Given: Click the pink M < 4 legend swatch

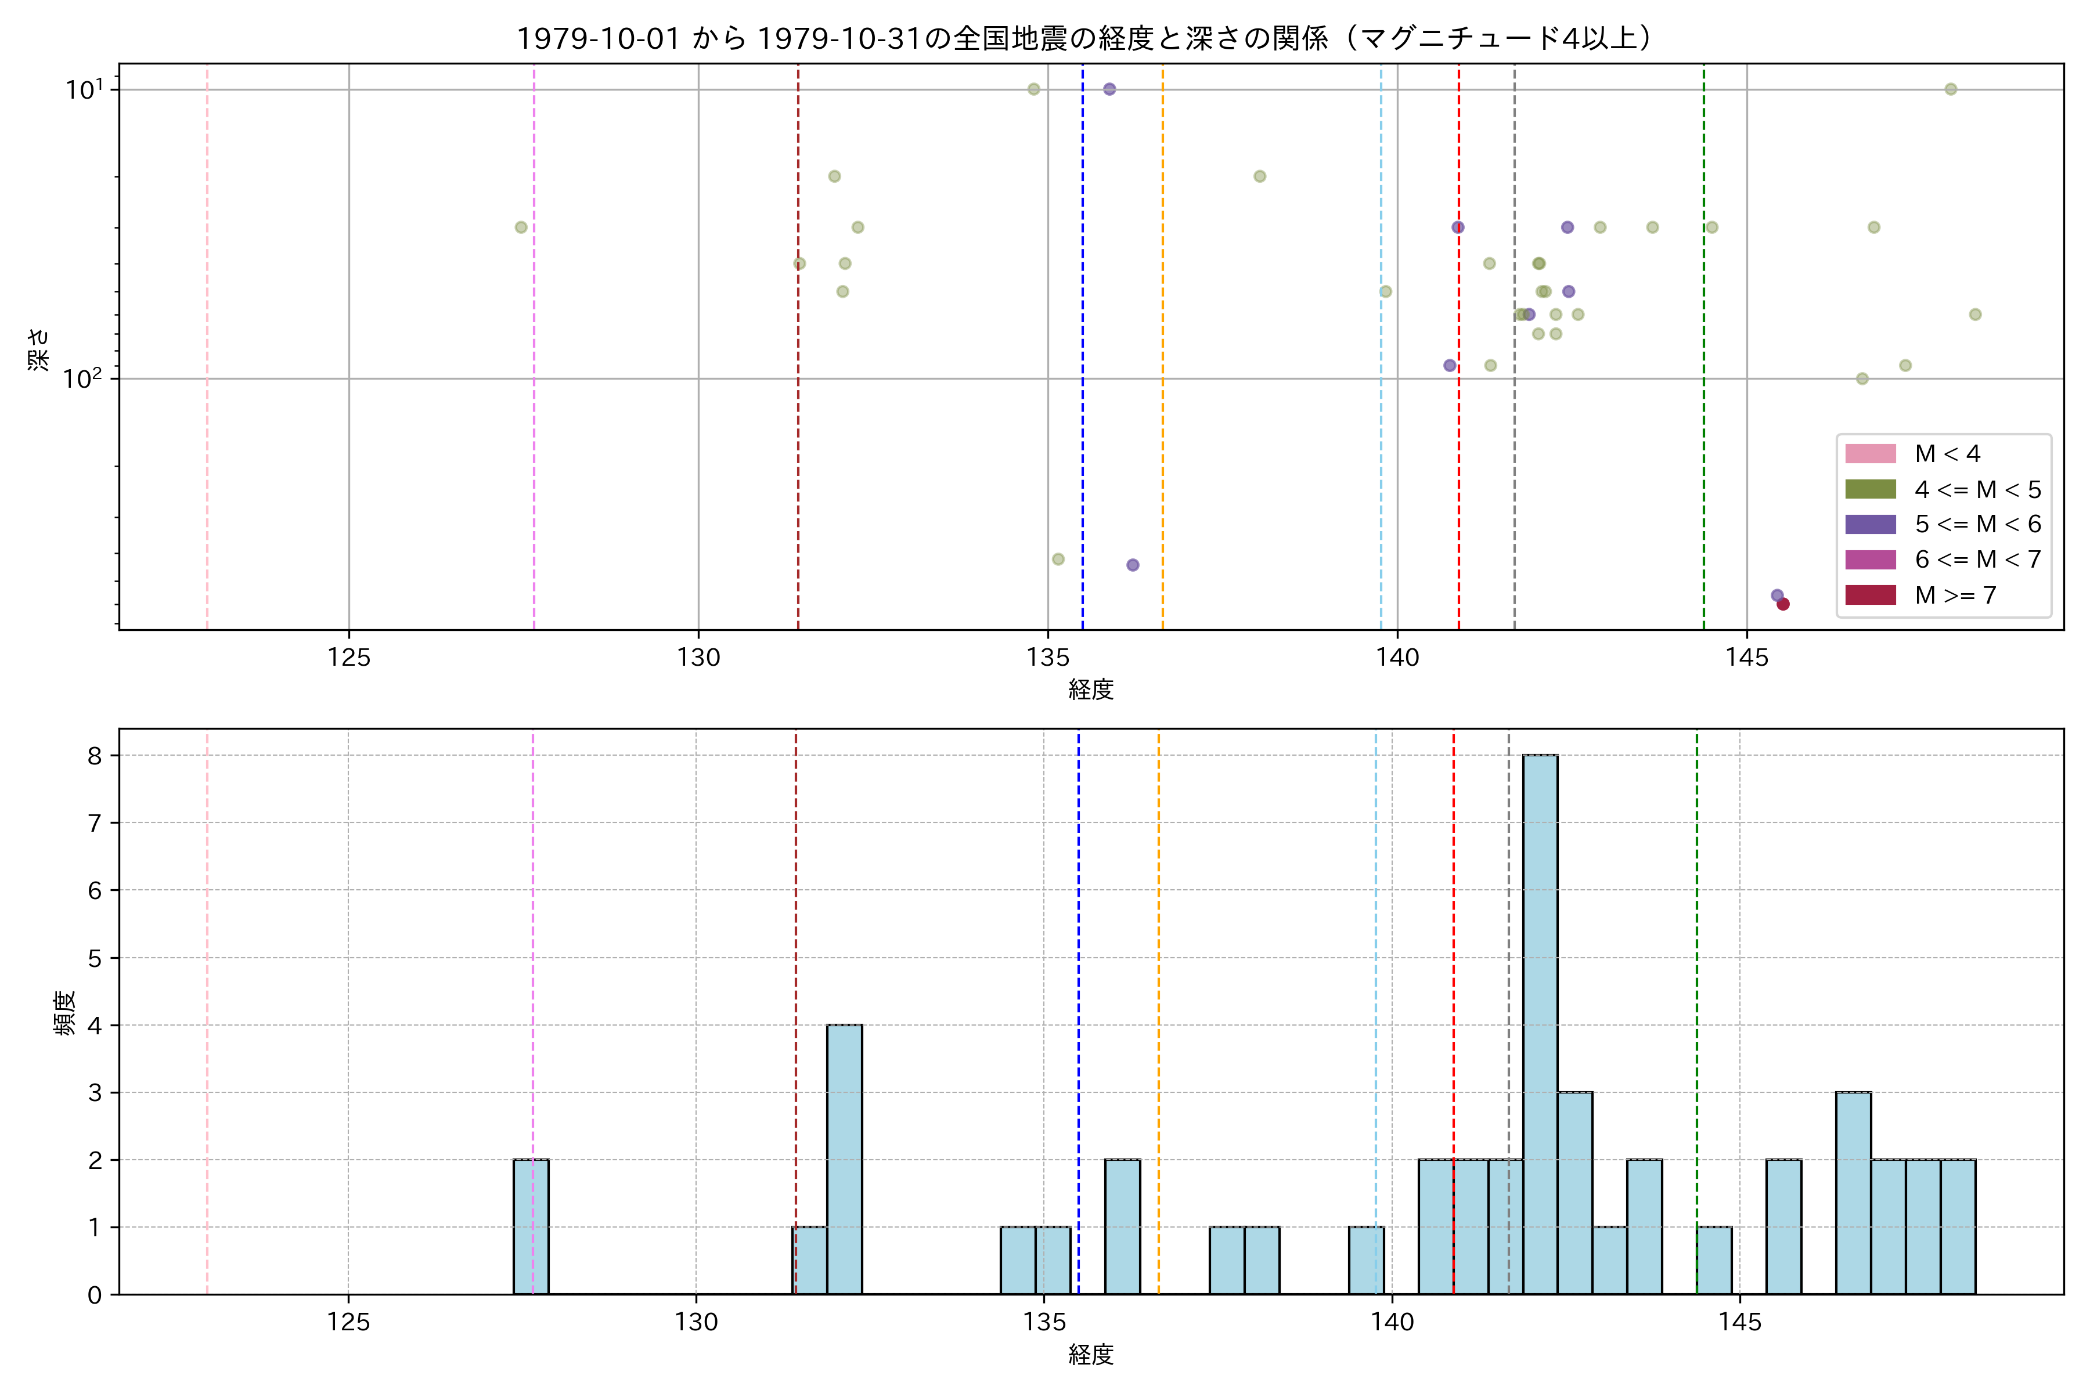Looking at the screenshot, I should pyautogui.click(x=1869, y=454).
